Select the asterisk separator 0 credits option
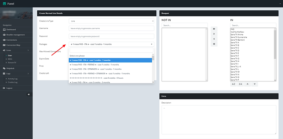This screenshot has height=139, width=283. point(110,78)
